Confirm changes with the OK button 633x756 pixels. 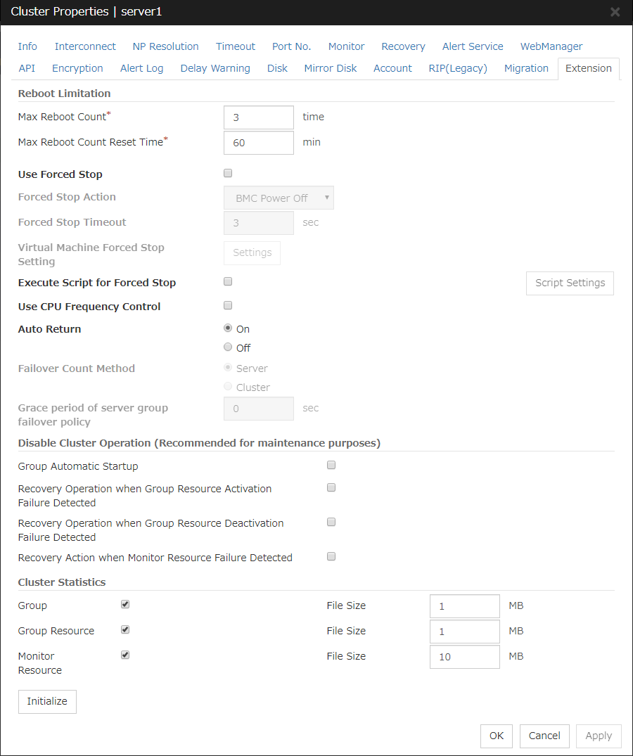[x=497, y=736]
